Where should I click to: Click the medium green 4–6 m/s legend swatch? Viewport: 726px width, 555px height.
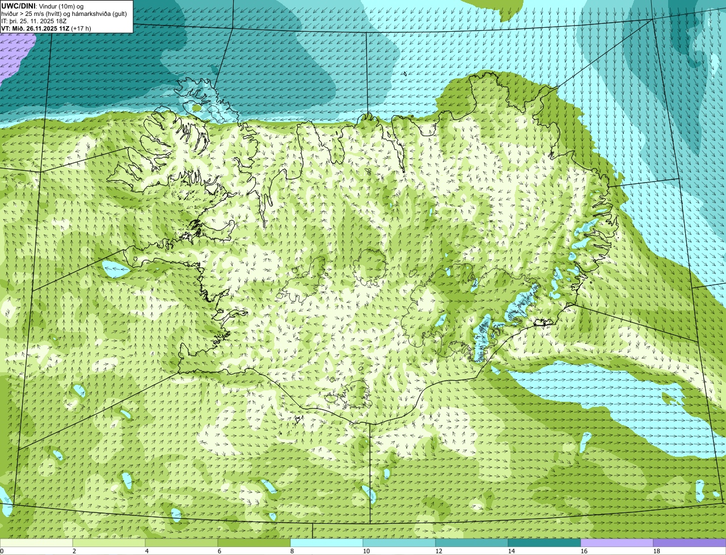tap(181, 543)
